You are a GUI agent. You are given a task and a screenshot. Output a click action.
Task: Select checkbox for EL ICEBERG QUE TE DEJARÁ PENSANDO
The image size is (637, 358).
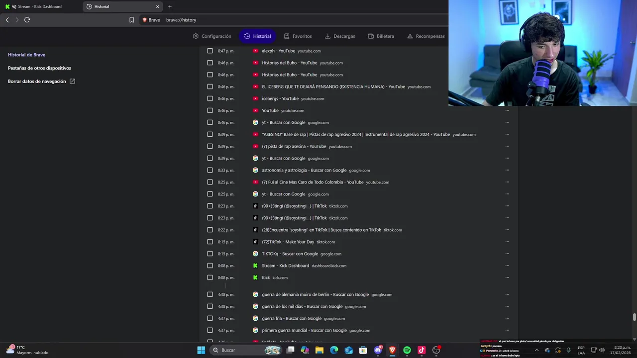point(210,87)
